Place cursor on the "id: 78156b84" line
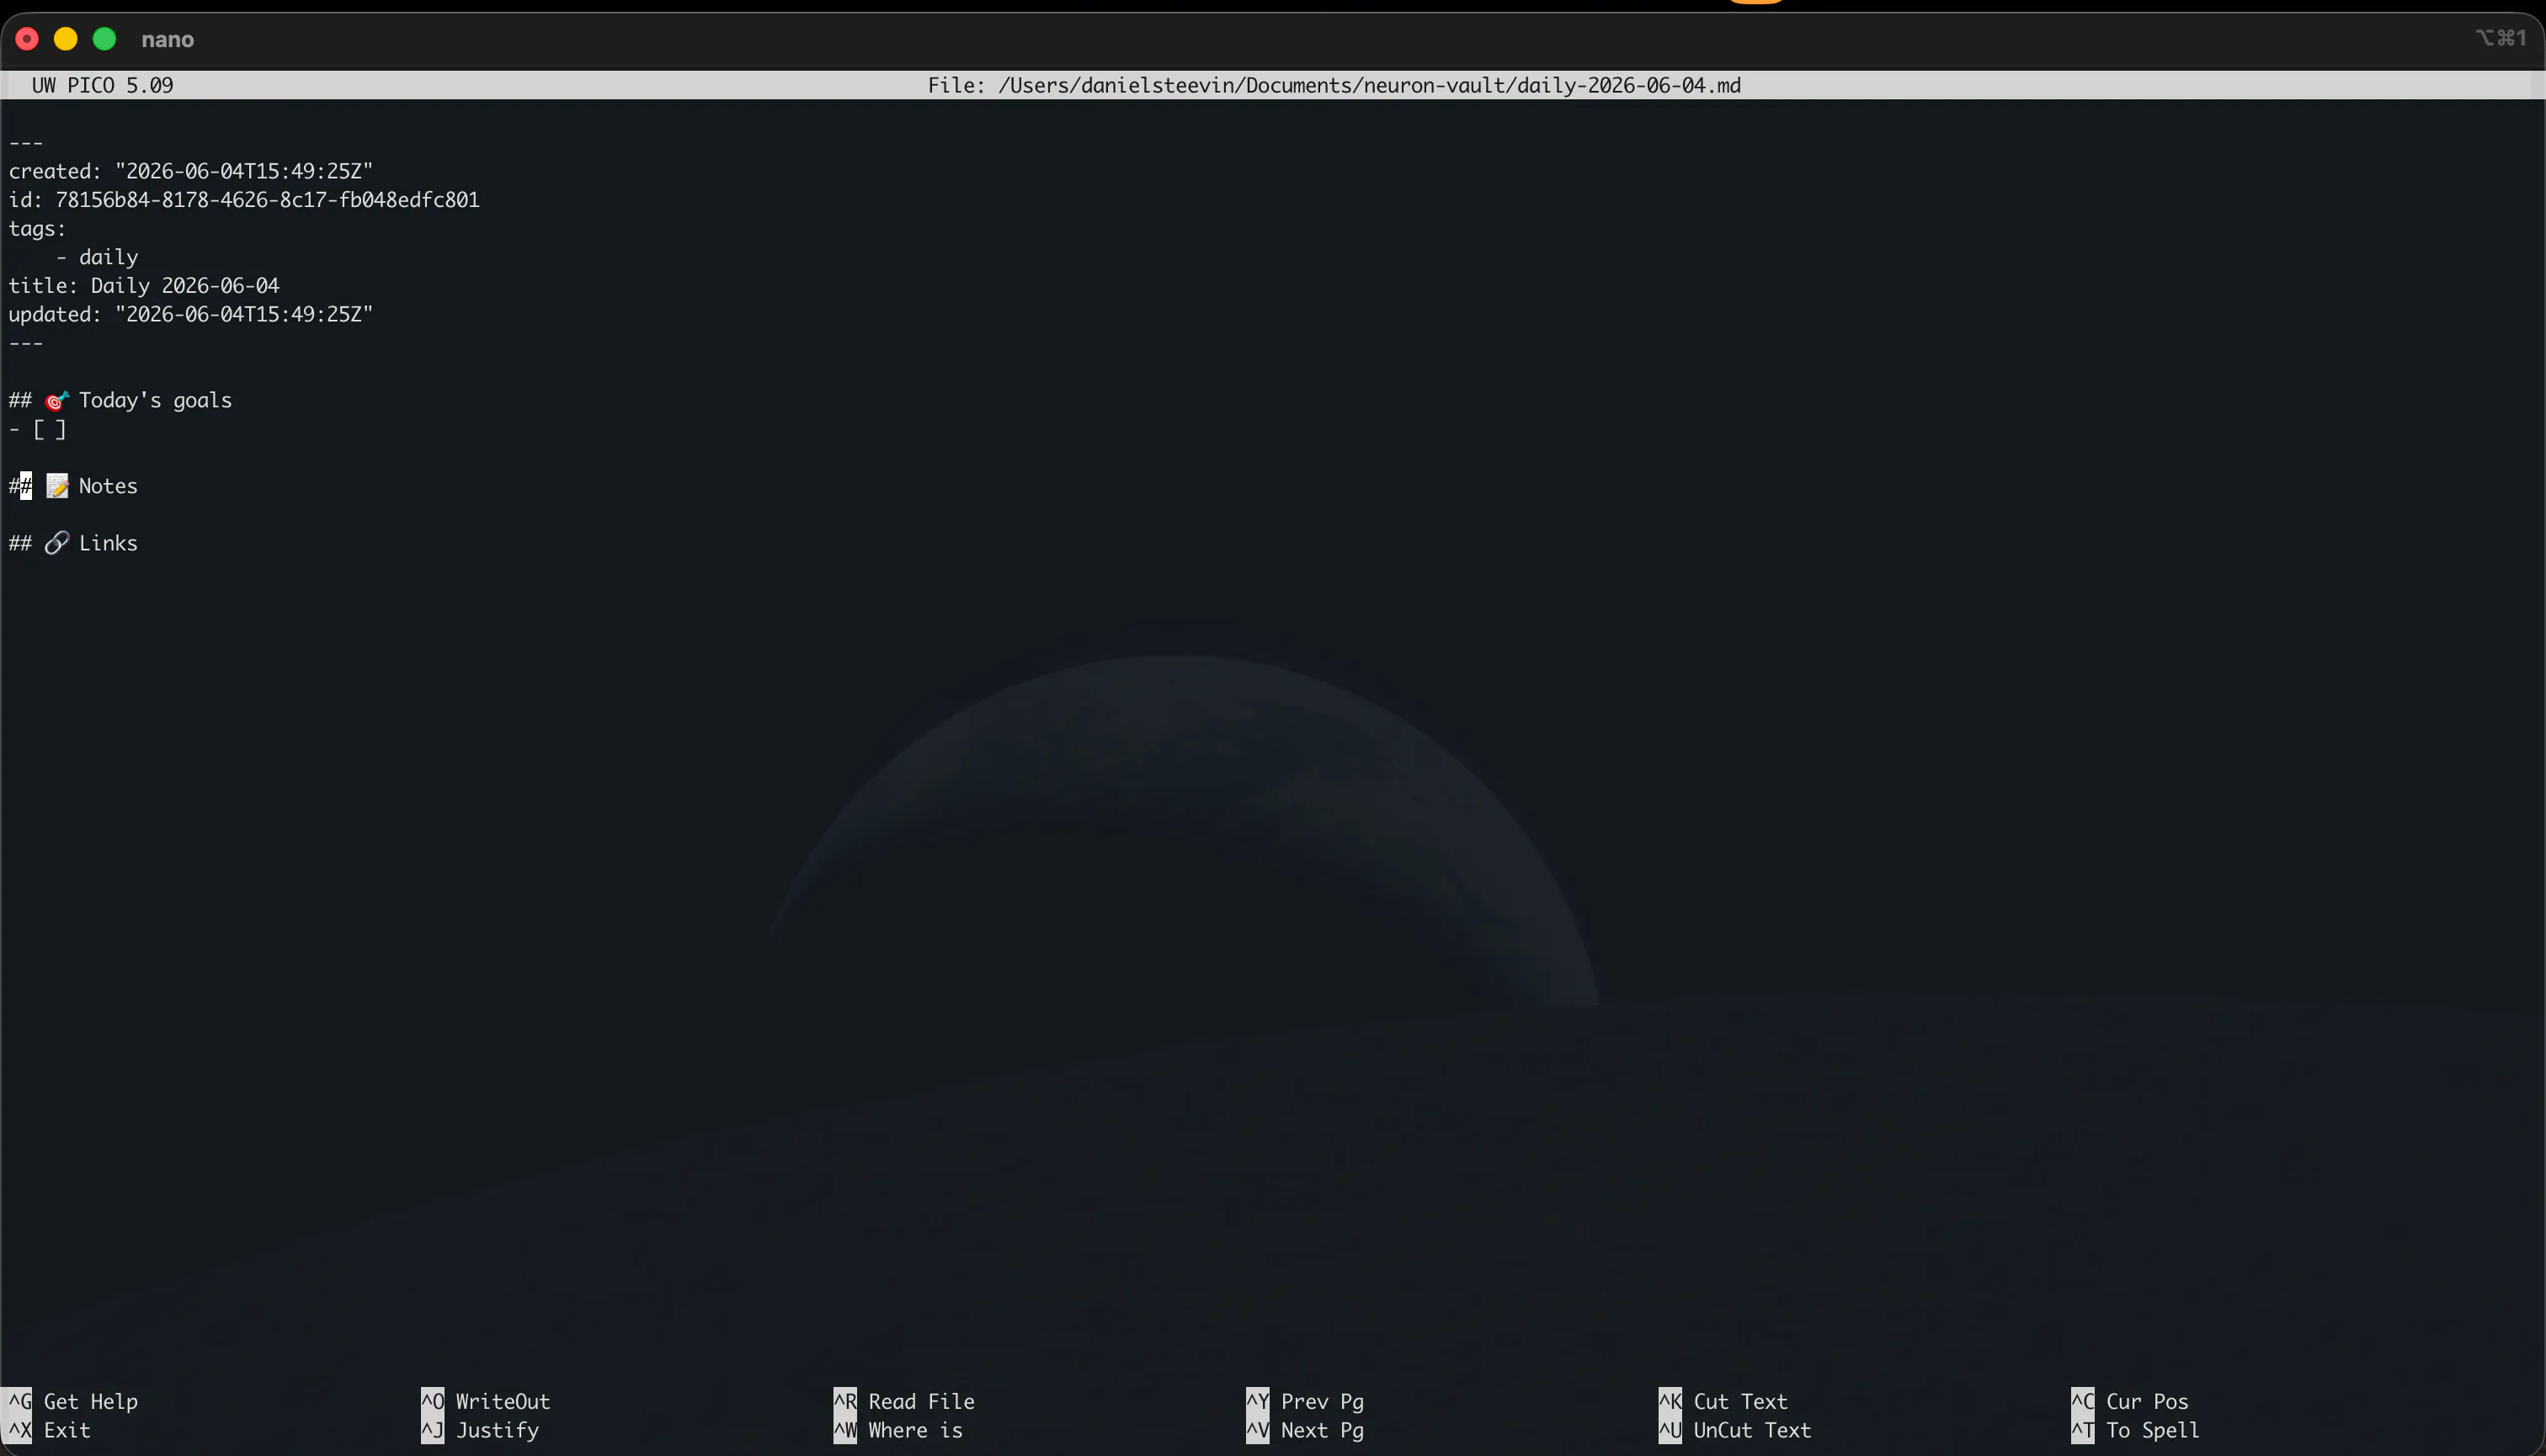Screen dimensions: 2546x1456 (x=244, y=200)
